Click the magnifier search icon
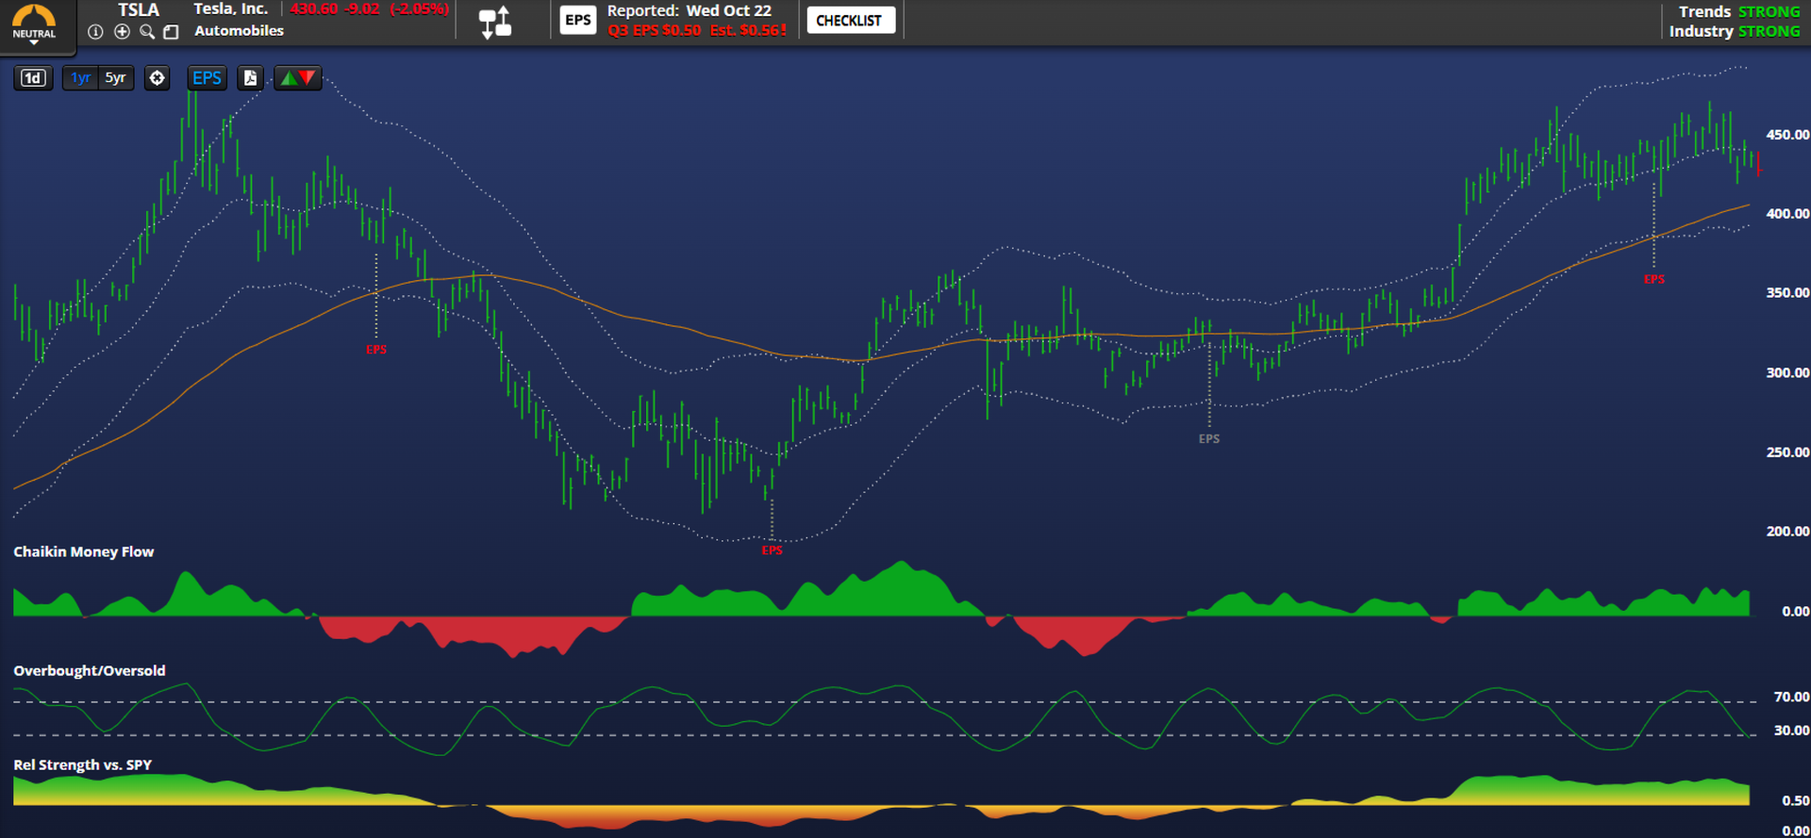Screen dimensions: 1811x838 [x=147, y=32]
